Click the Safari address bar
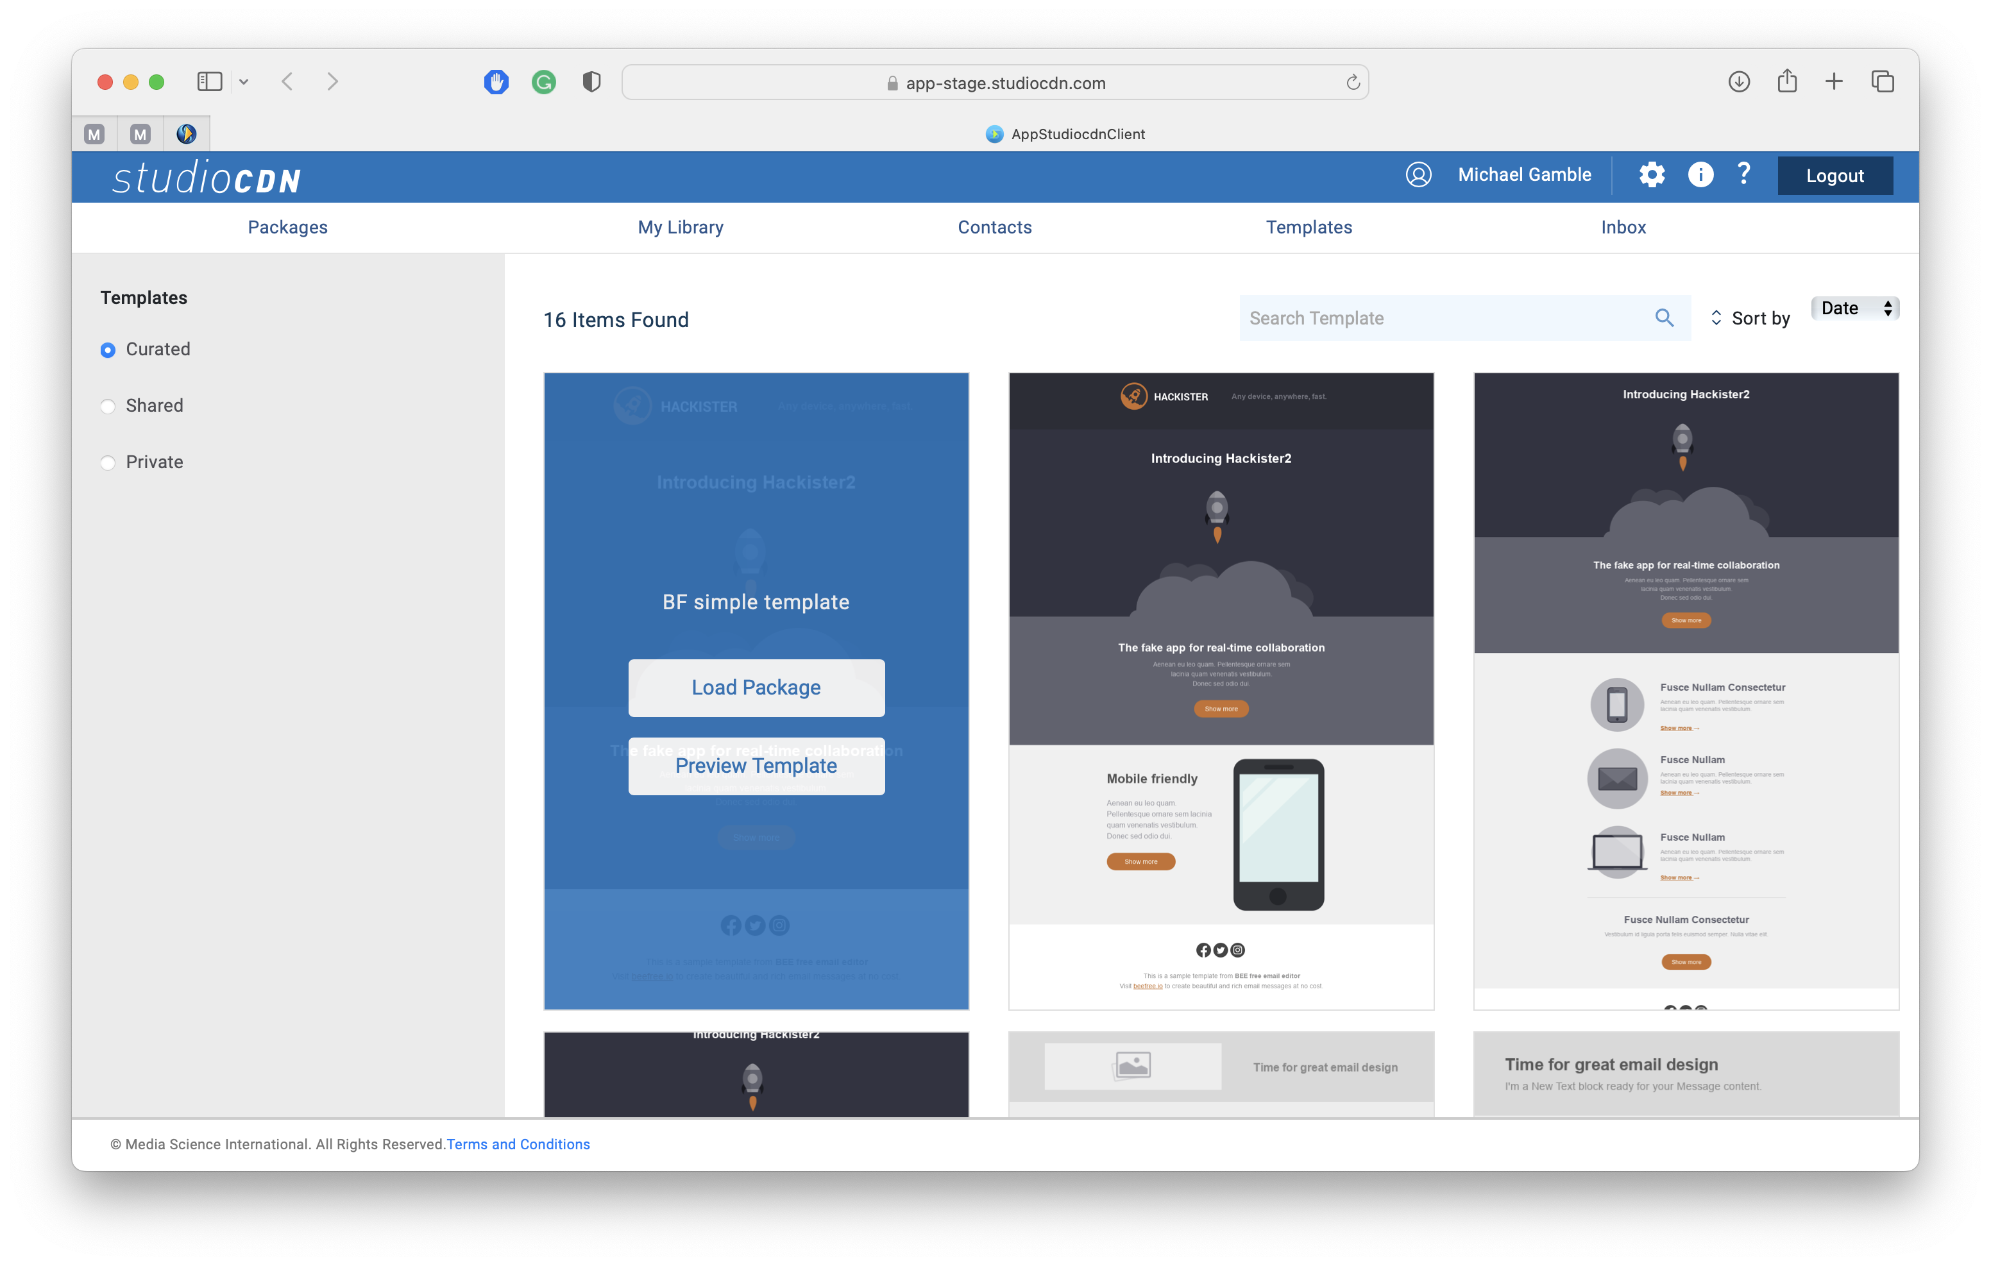 click(995, 82)
